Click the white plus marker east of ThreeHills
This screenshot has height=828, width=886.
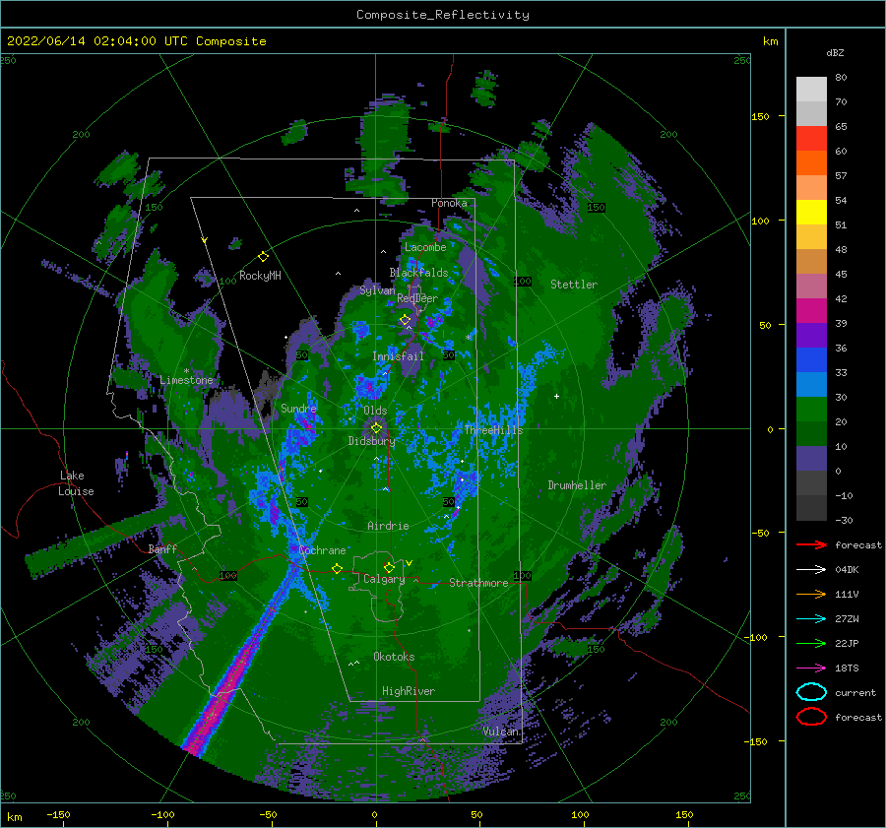click(x=556, y=396)
